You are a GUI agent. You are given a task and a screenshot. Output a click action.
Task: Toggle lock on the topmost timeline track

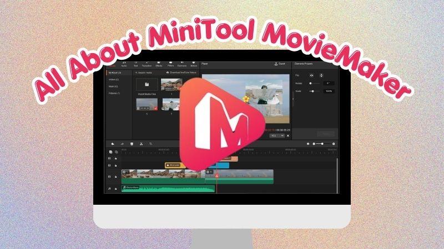116,158
